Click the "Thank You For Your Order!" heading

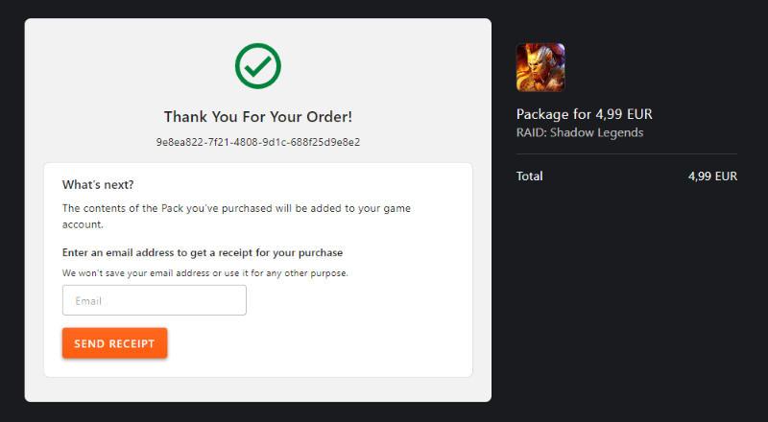257,117
